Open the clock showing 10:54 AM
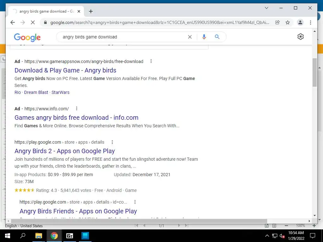 [x=296, y=236]
